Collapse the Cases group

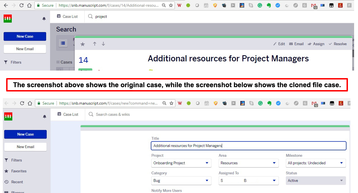tap(58, 62)
